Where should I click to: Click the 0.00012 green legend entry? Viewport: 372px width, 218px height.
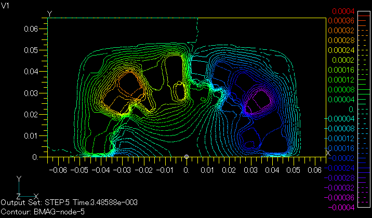click(x=345, y=79)
